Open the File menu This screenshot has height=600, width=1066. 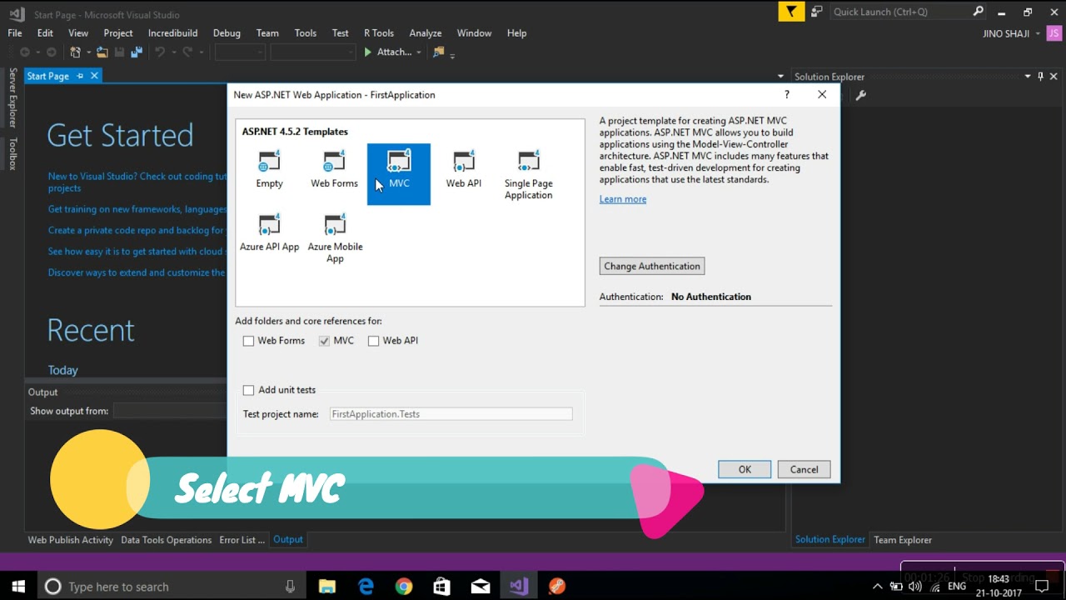tap(15, 33)
